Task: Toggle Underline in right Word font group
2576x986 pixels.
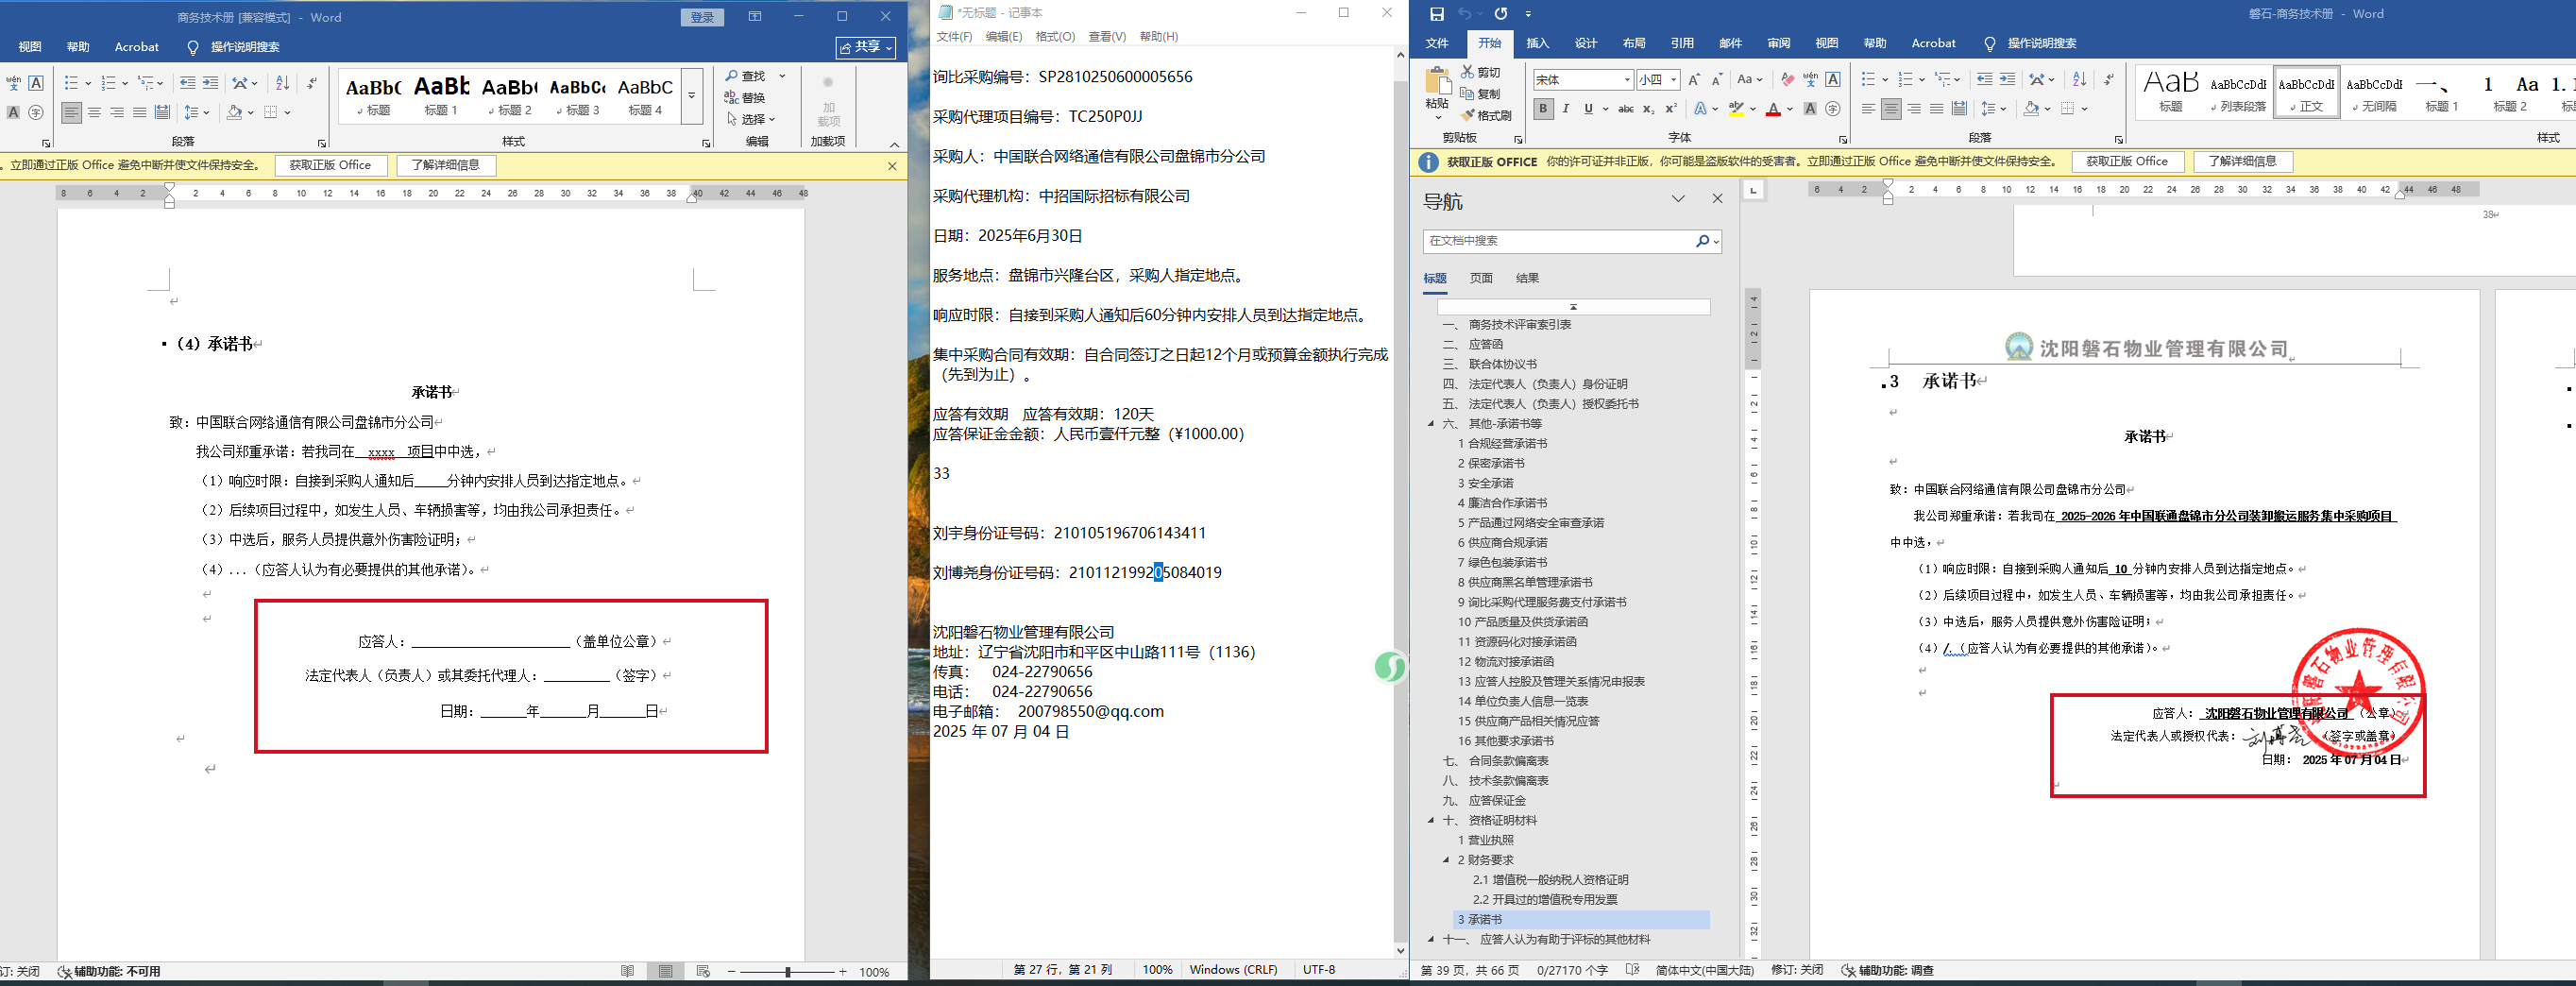Action: pyautogui.click(x=1587, y=109)
